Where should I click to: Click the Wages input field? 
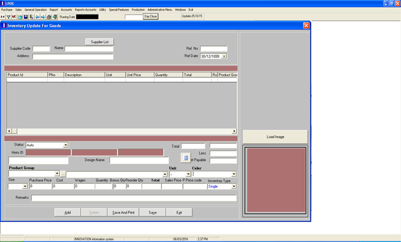point(84,186)
